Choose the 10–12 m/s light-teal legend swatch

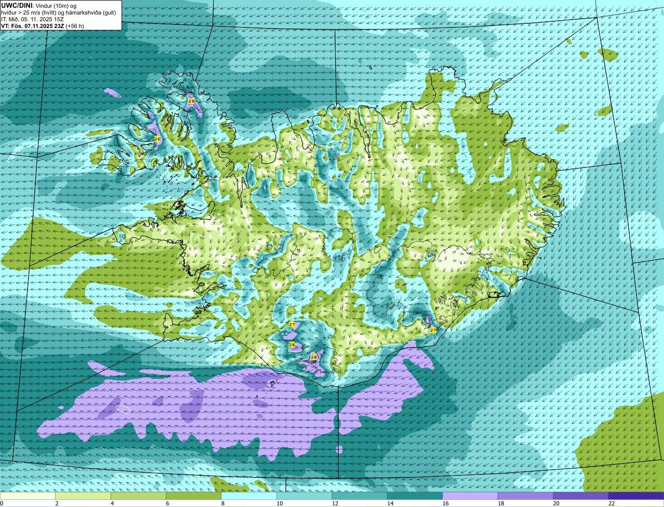click(x=304, y=496)
